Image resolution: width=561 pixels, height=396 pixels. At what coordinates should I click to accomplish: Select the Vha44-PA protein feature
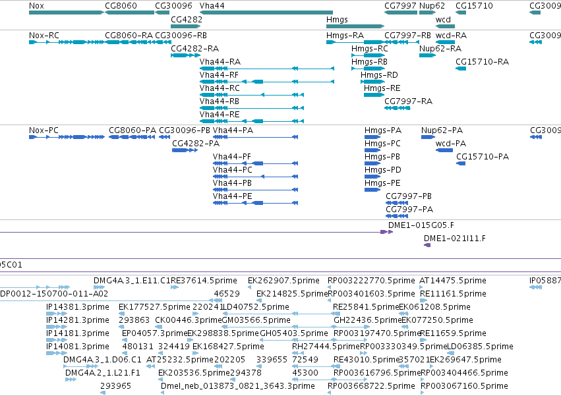pyautogui.click(x=256, y=137)
